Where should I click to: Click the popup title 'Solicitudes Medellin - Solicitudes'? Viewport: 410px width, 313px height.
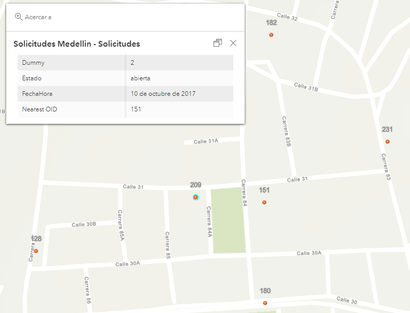coord(77,44)
